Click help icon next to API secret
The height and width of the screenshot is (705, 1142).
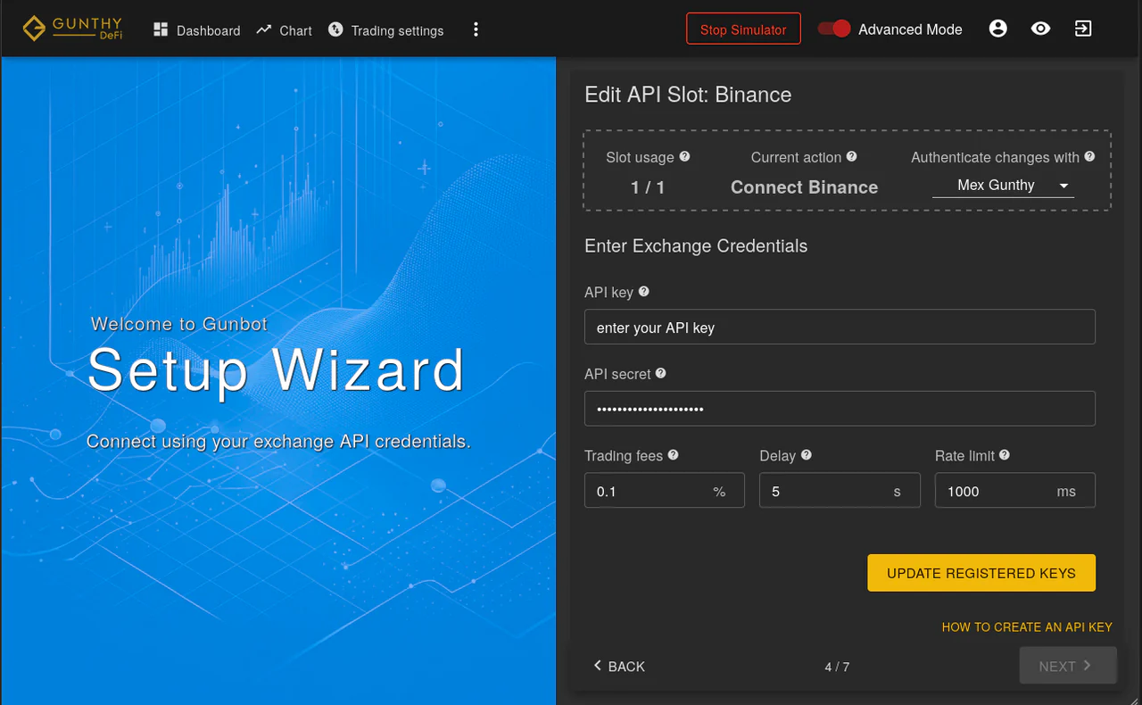661,373
